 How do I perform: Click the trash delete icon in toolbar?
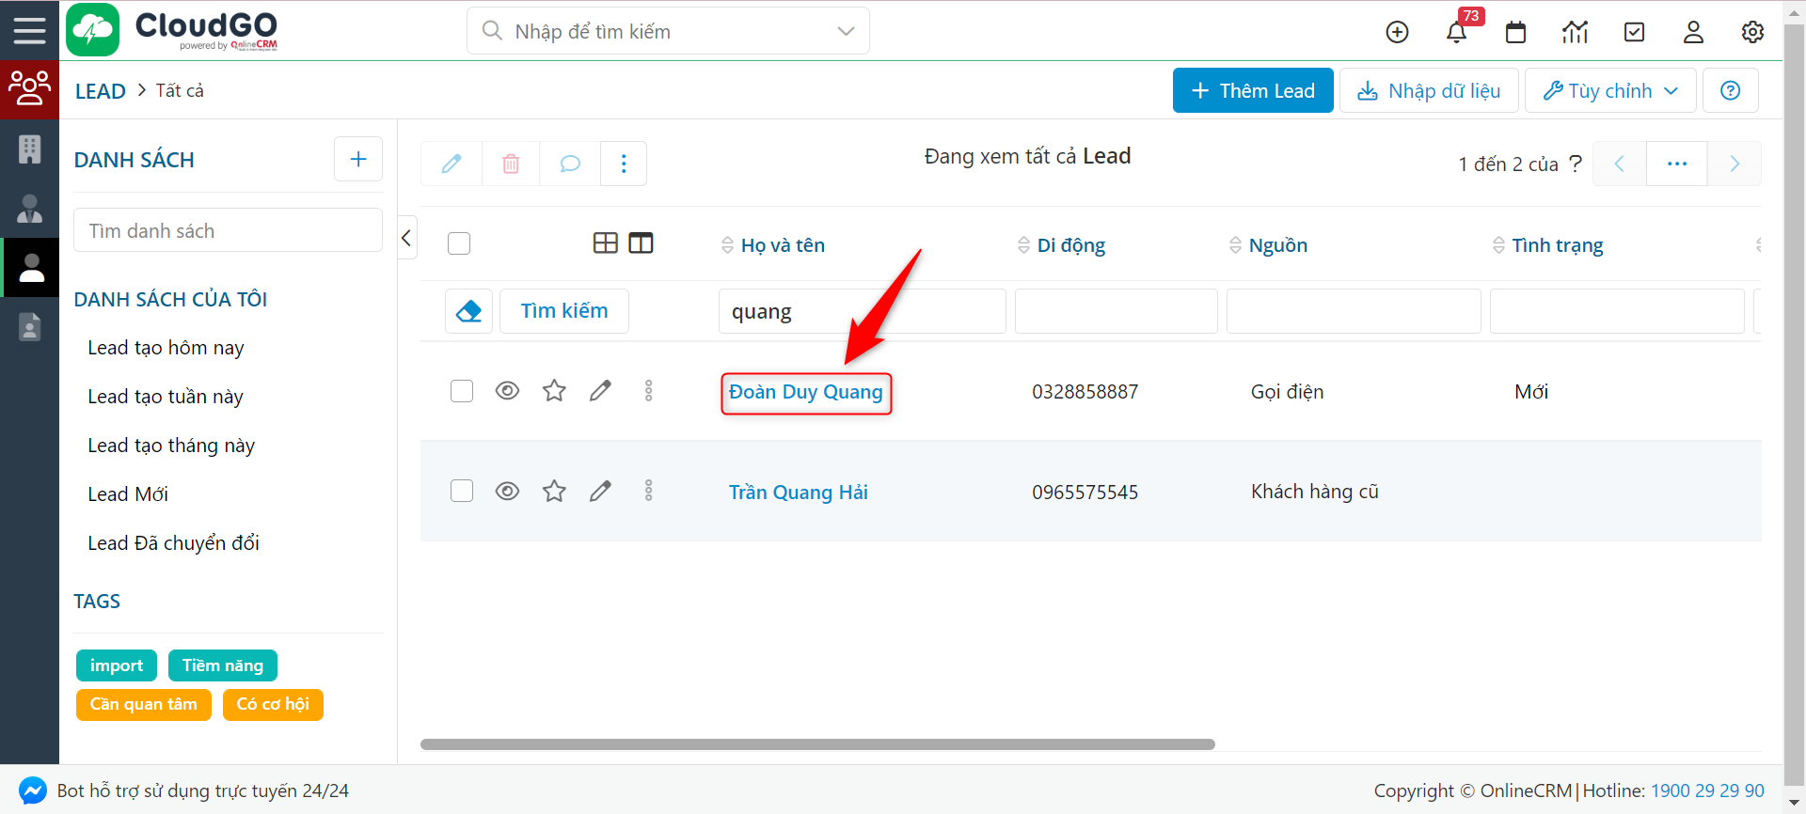[x=511, y=164]
